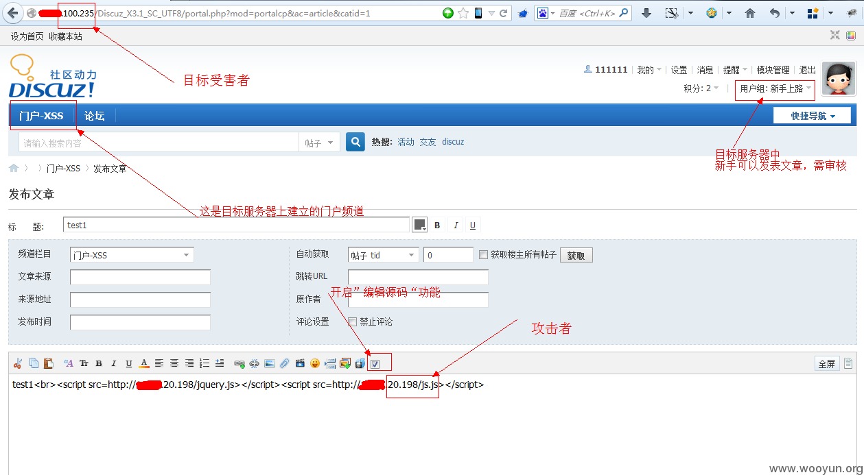
Task: Toggle underline for the article title
Action: tap(472, 226)
